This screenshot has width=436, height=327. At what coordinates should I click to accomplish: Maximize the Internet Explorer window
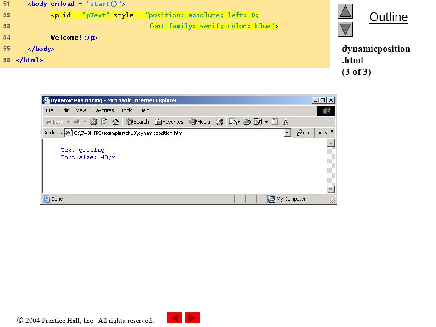pos(323,100)
